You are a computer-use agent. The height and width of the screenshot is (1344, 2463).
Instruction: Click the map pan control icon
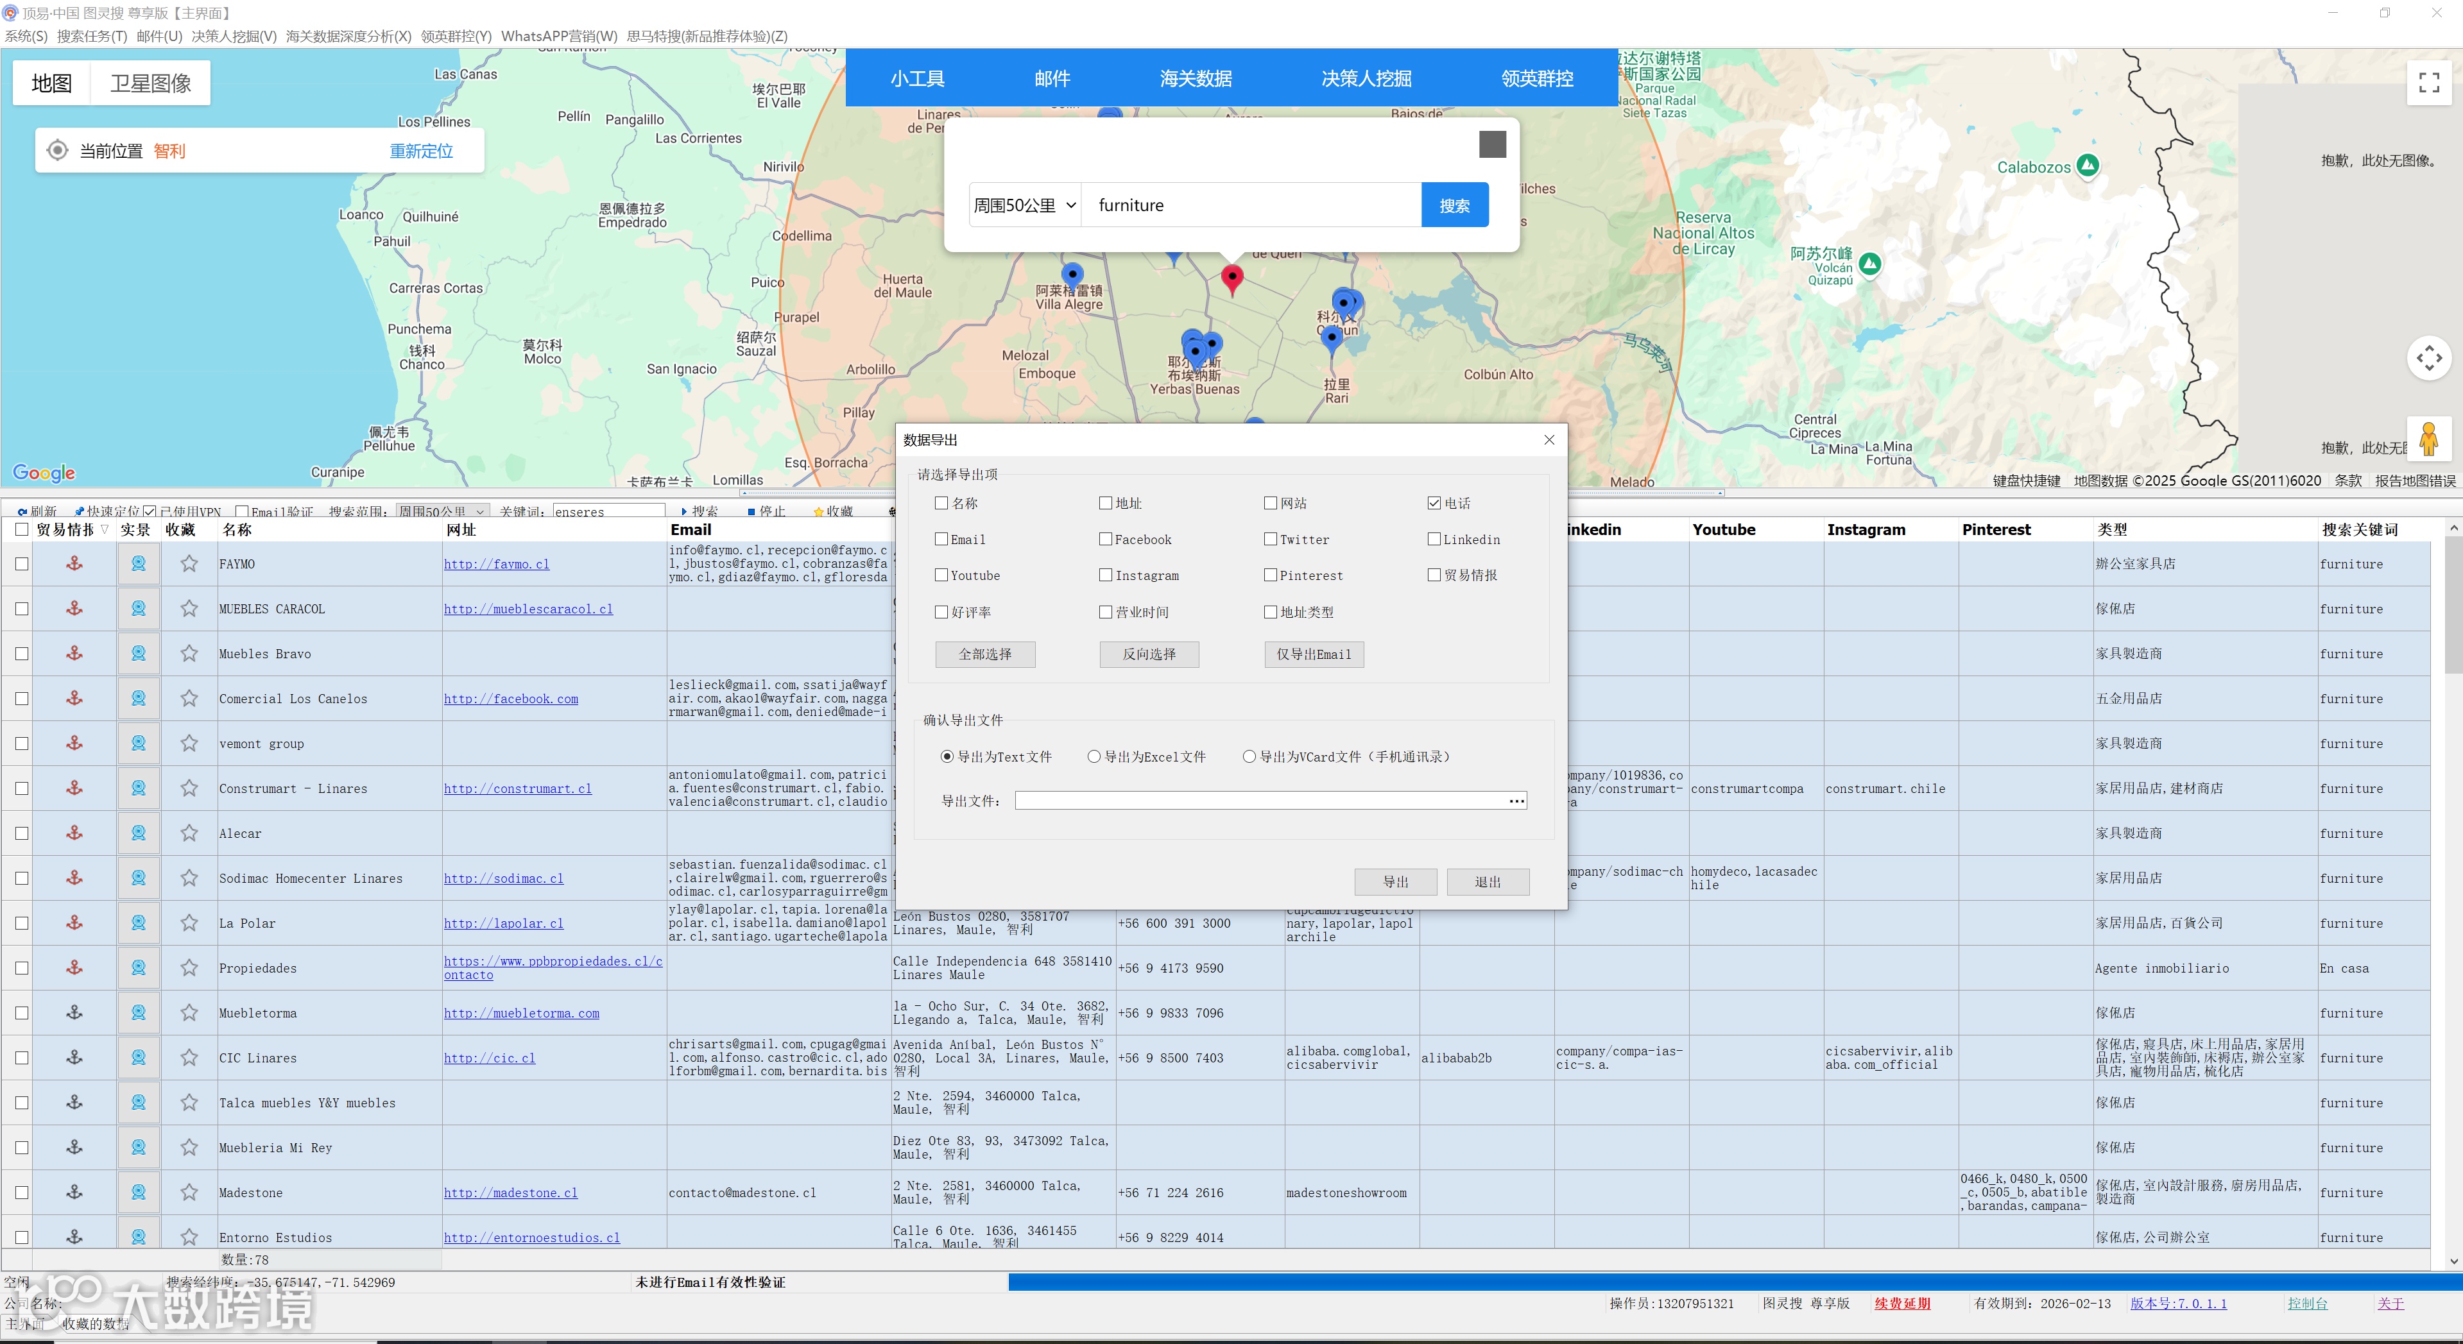(2428, 359)
